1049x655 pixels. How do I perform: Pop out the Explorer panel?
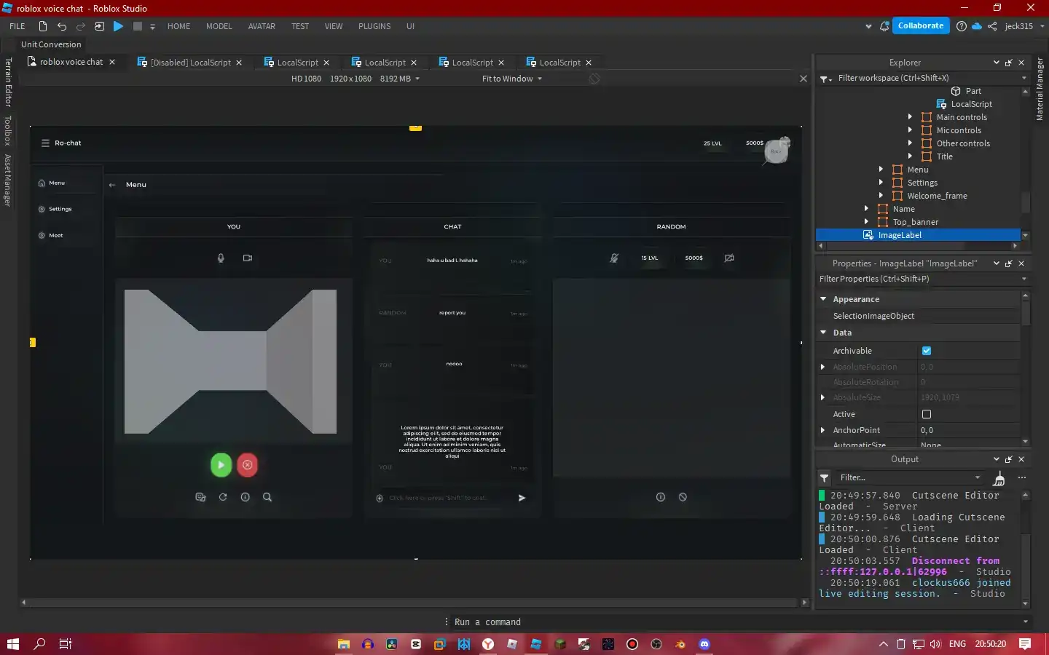pyautogui.click(x=1009, y=63)
